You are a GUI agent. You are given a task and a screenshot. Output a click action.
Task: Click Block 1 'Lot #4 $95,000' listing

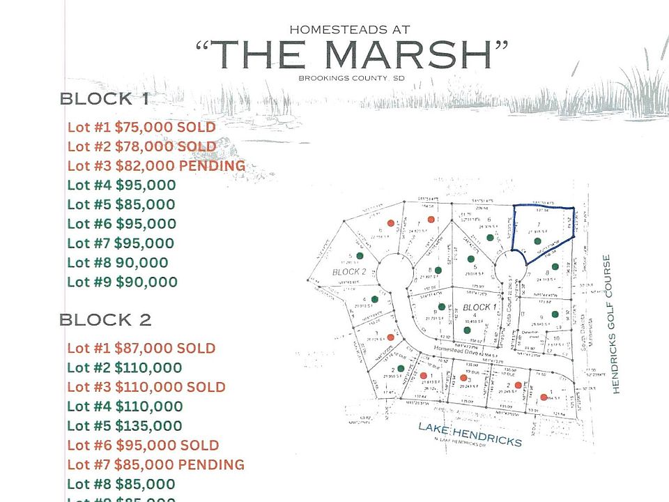(x=121, y=185)
